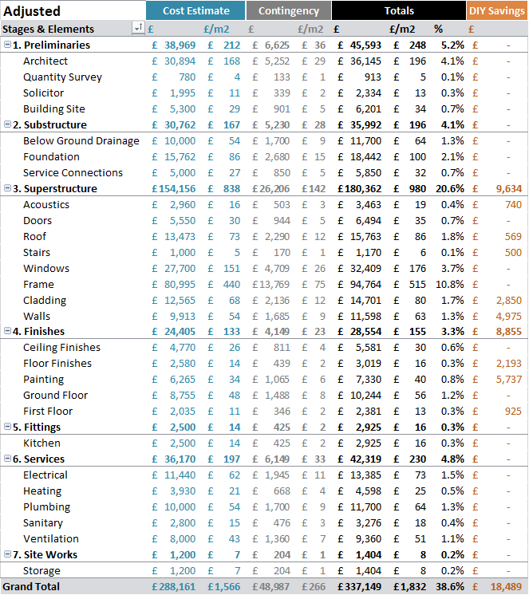Click the Architect row label
Viewport: 529px width, 595px height.
pyautogui.click(x=45, y=61)
